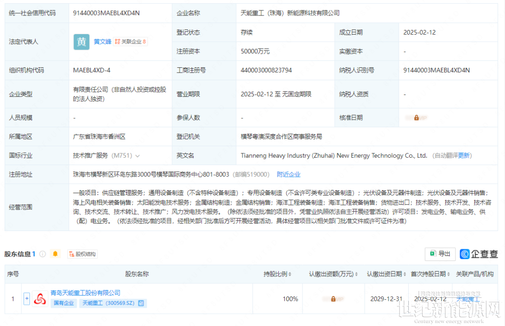Select region 广东省珠海市香洲区
The width and height of the screenshot is (505, 326).
click(x=99, y=137)
